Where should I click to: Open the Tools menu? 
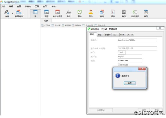pyautogui.click(x=37, y=7)
